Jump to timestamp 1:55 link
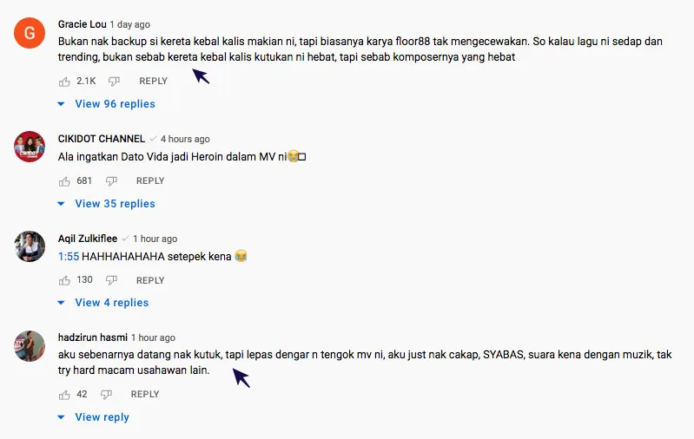The height and width of the screenshot is (439, 694). (x=69, y=257)
